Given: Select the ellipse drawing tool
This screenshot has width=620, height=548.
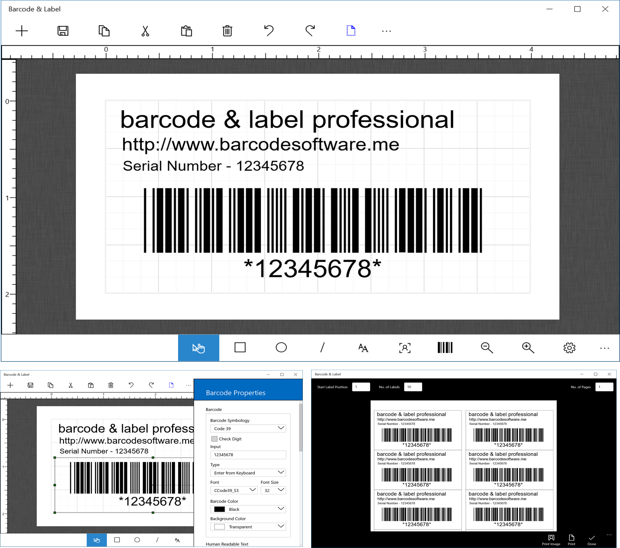Looking at the screenshot, I should click(281, 347).
